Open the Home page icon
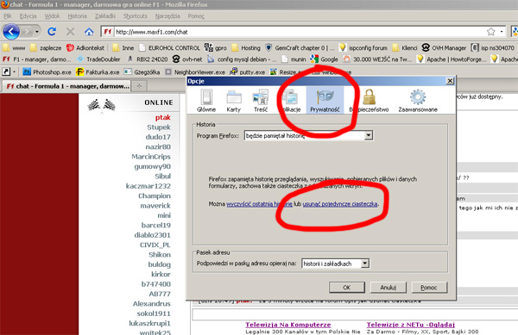Viewport: 518px width, 335px height. coord(89,32)
